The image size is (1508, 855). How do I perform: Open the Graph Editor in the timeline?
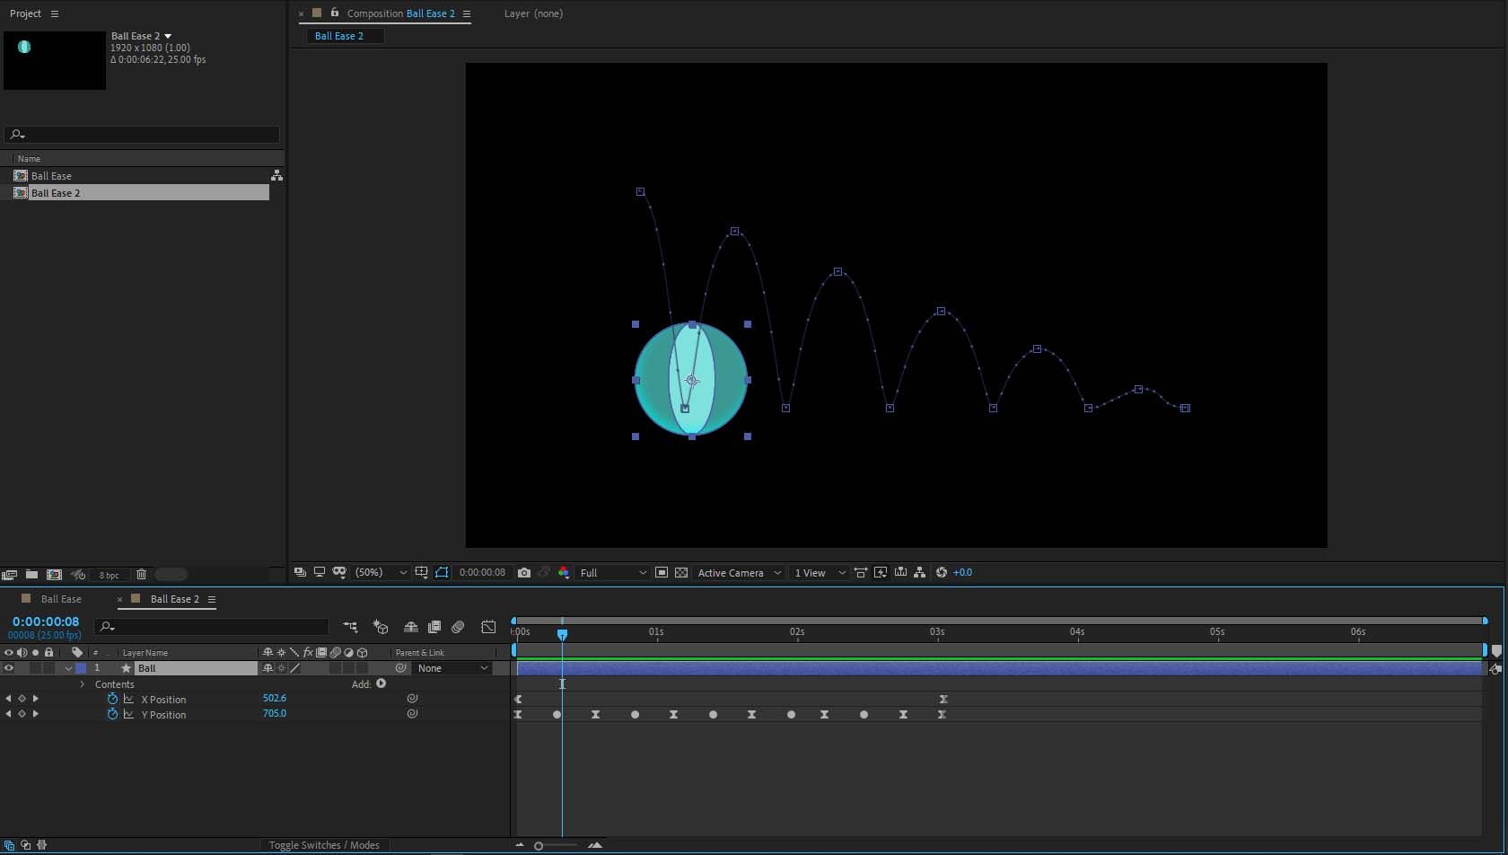488,627
